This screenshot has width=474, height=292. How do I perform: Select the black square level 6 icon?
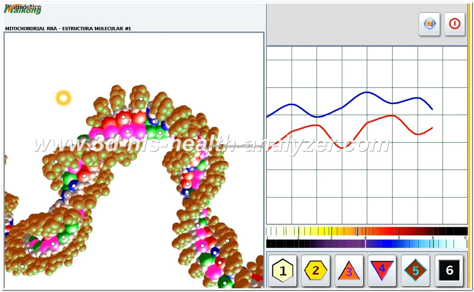click(x=449, y=270)
